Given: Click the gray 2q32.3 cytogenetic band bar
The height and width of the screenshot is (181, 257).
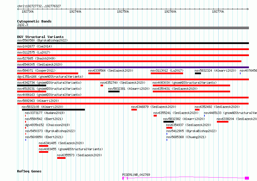Looking at the screenshot, I should pyautogui.click(x=133, y=28).
